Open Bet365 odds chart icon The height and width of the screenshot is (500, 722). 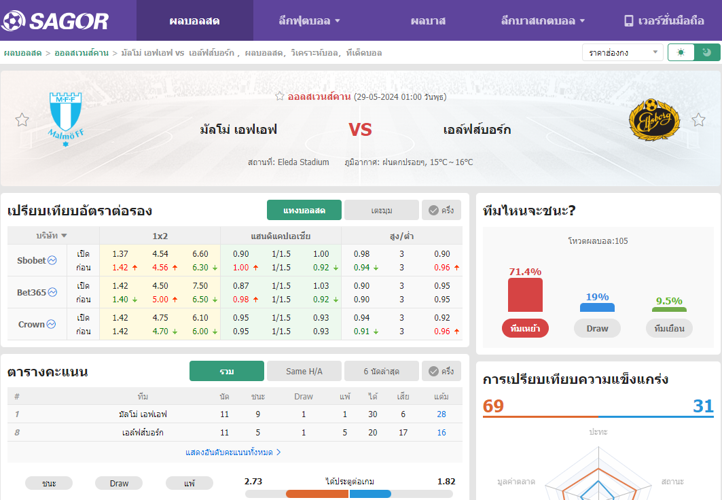[52, 292]
